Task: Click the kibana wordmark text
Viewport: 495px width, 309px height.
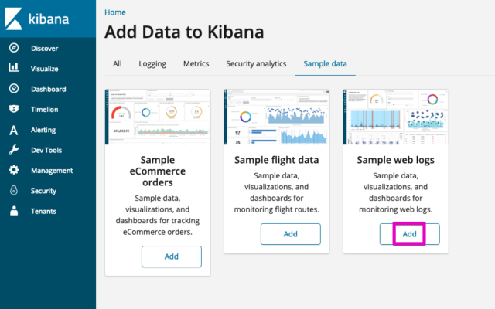Action: [49, 19]
